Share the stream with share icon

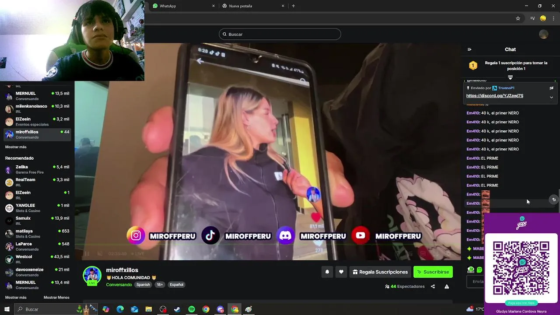[433, 287]
